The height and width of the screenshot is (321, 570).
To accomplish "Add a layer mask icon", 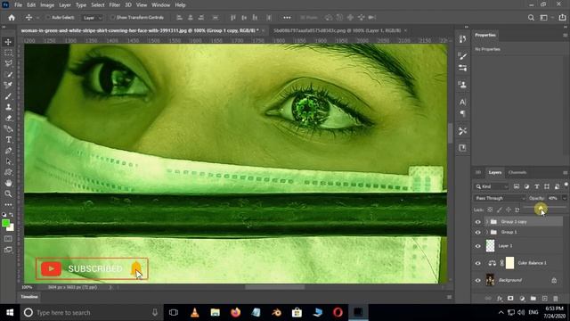I will (510, 299).
